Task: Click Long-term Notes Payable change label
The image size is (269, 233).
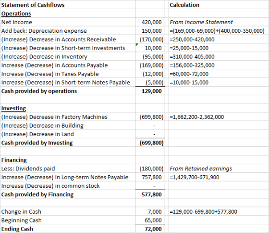Action: (65, 177)
